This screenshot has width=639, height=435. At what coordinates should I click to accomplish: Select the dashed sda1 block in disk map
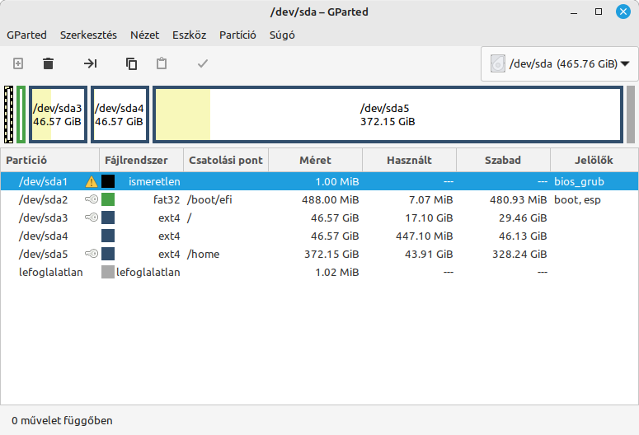(8, 115)
